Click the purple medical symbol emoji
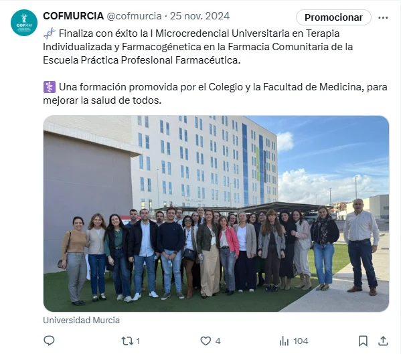The width and height of the screenshot is (401, 354). coord(50,87)
